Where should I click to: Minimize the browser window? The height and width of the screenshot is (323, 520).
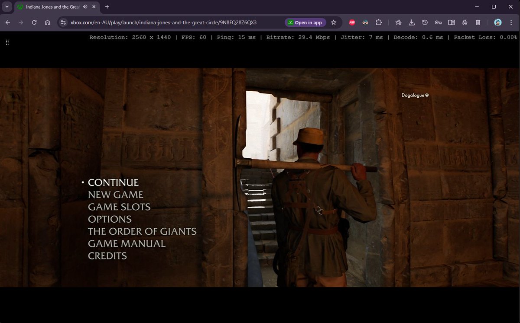[477, 6]
